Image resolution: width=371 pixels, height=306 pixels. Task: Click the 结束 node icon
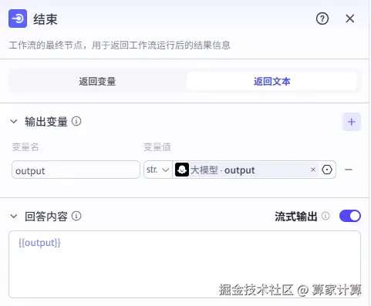[x=18, y=18]
